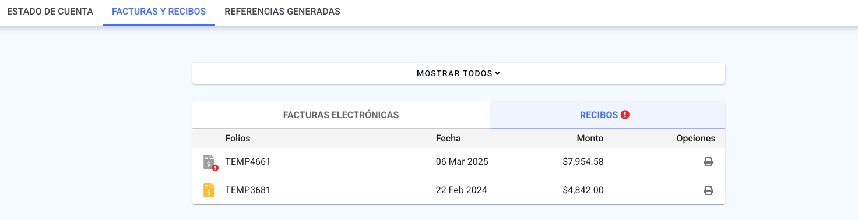Click the Fecha column header
The height and width of the screenshot is (220, 858).
click(x=448, y=139)
